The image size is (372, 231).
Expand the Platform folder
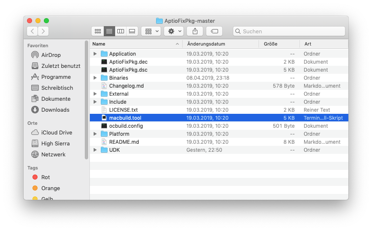[95, 134]
